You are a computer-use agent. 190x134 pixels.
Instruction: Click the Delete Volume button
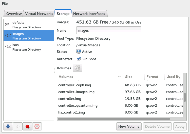point(157,126)
